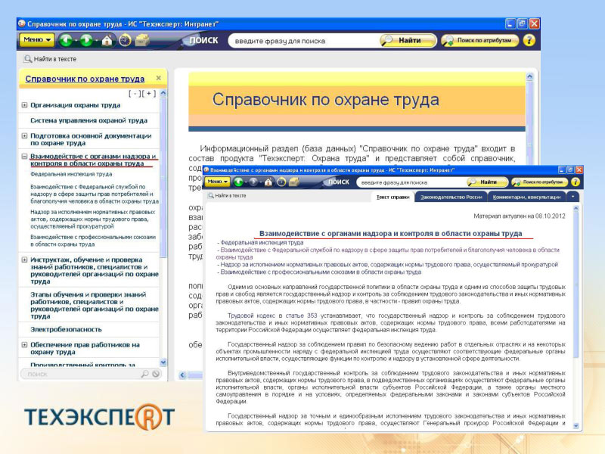Click front window scrollbar up arrow
Image resolution: width=605 pixels, height=454 pixels.
(x=576, y=209)
